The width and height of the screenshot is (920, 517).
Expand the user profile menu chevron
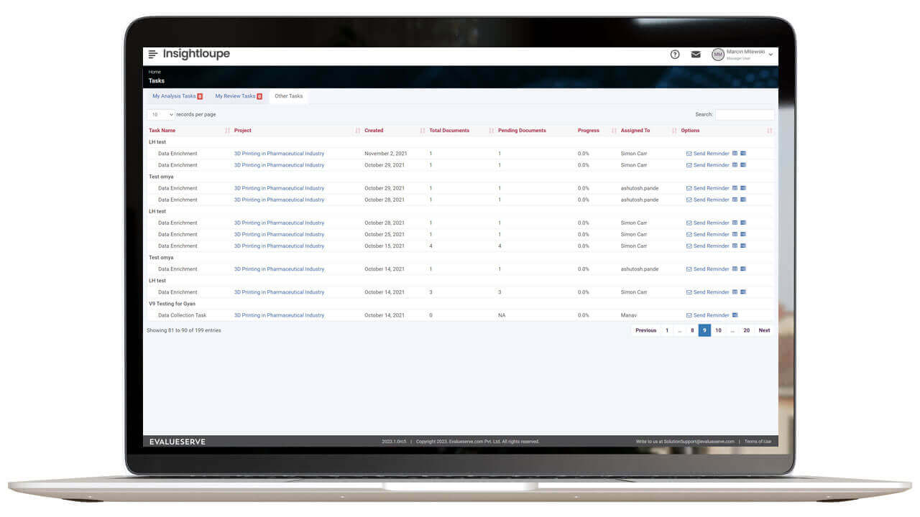coord(769,55)
